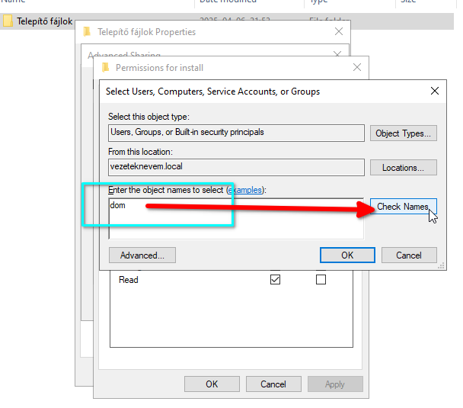Viewport: 463px width, 408px height.
Task: Open the Locations browser
Action: pos(404,168)
